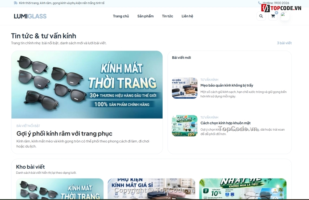Click the BÀI VIẾT NỔI BẬT label

point(28,126)
